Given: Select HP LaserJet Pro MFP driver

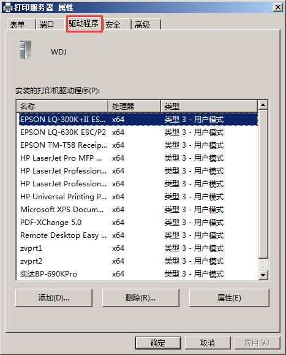Looking at the screenshot, I should pyautogui.click(x=138, y=158).
